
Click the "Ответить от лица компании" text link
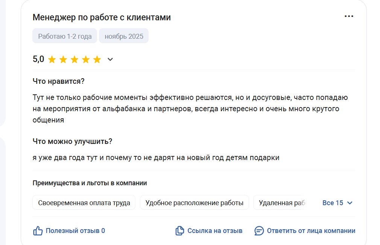(x=311, y=231)
